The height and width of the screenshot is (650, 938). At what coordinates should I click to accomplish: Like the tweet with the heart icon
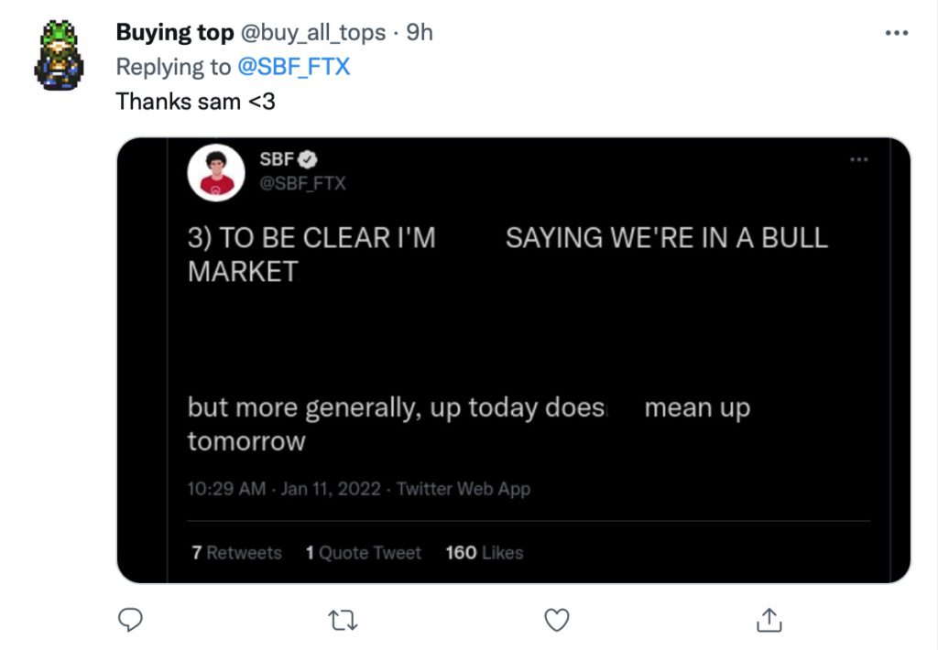coord(556,620)
